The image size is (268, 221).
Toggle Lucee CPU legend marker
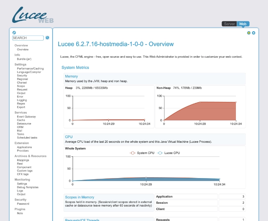click(x=160, y=153)
